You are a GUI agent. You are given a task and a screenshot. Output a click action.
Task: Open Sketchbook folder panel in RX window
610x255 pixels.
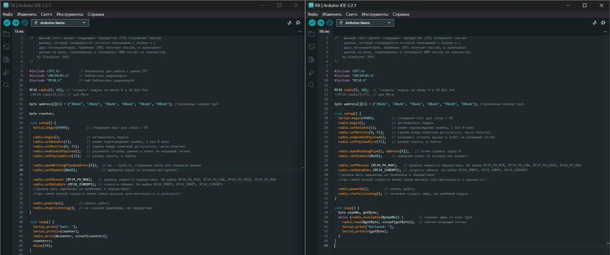pyautogui.click(x=311, y=34)
